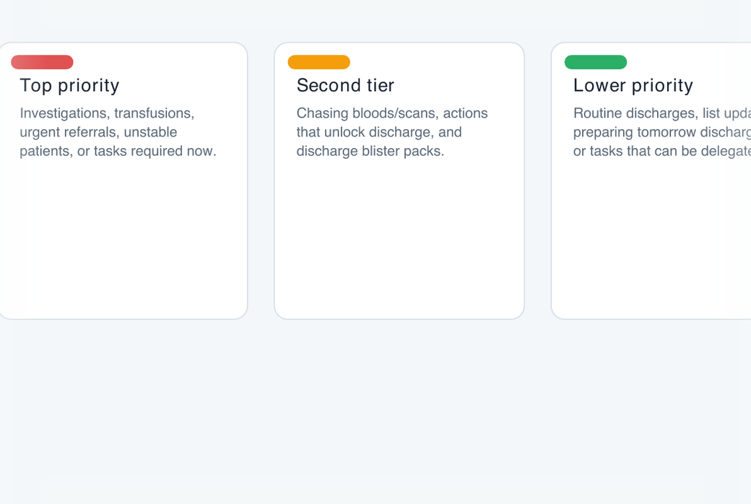Viewport: 751px width, 504px height.
Task: Click the orange Second tier pill
Action: (x=319, y=62)
